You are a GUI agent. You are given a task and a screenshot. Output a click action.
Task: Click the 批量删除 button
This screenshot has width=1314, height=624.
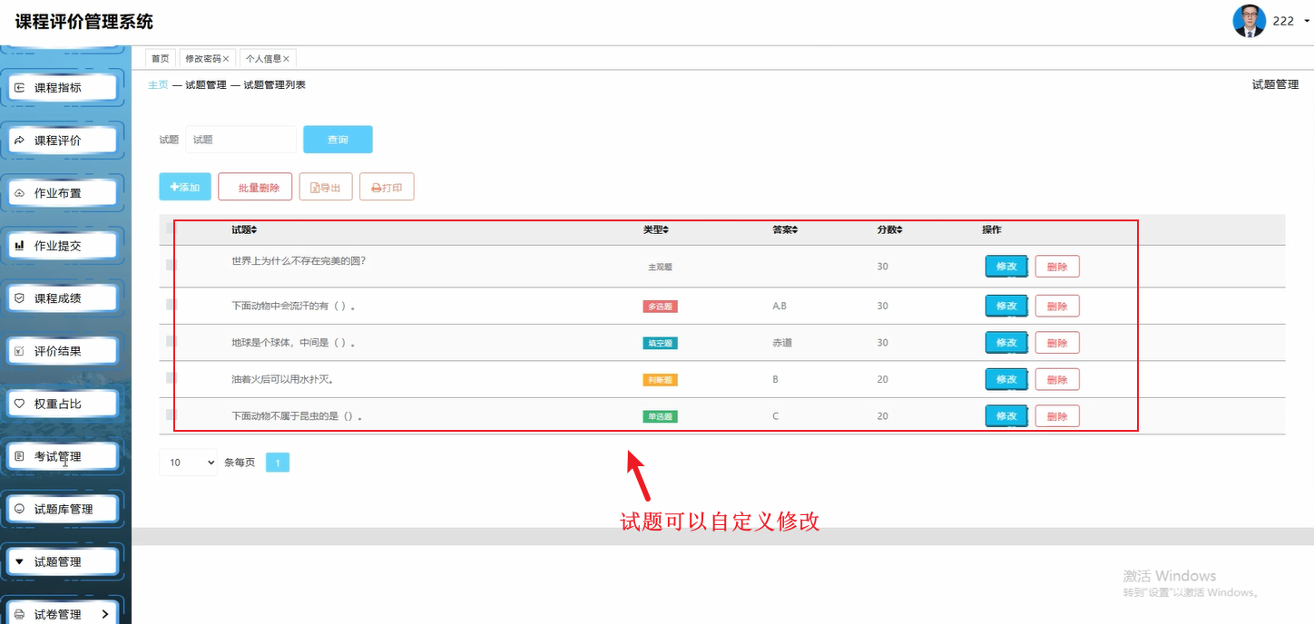pos(255,187)
